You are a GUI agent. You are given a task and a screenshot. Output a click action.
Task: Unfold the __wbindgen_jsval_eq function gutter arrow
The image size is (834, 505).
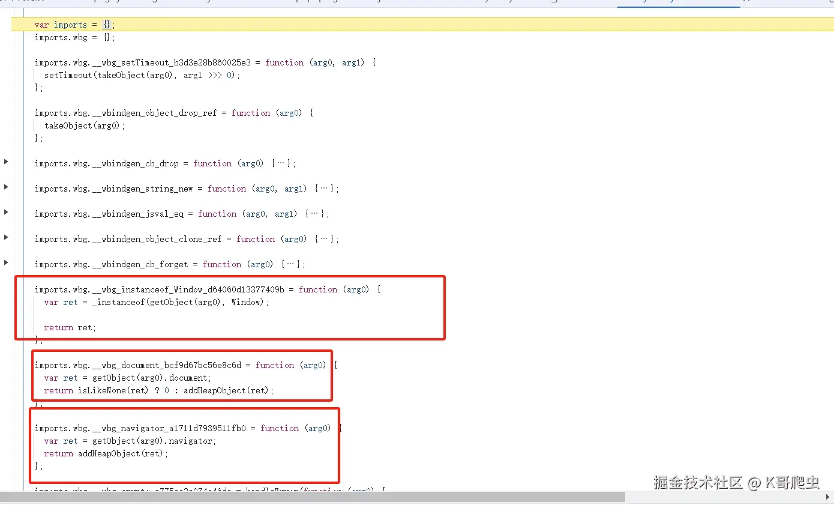[6, 212]
